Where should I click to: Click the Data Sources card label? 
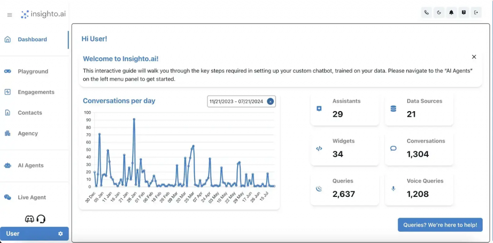425,101
